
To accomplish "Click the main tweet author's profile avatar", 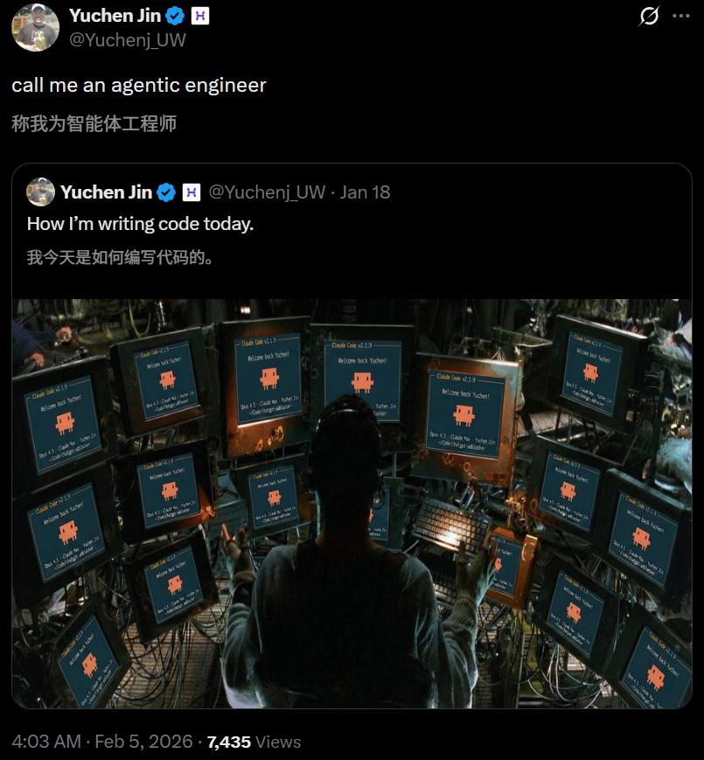I will point(35,27).
